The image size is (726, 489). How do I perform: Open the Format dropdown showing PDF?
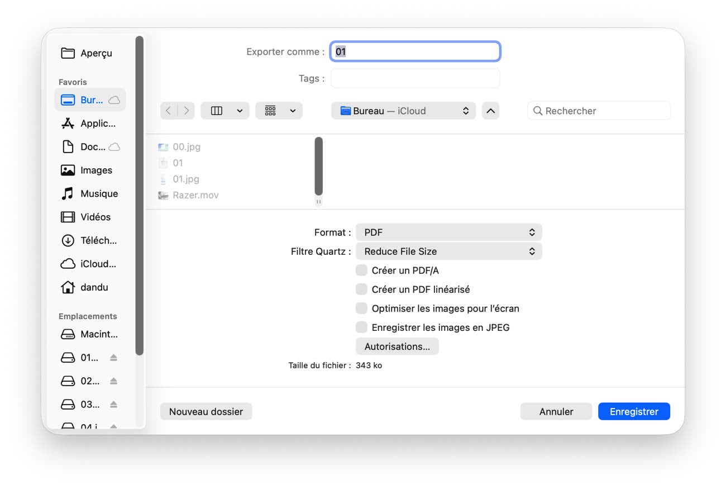coord(448,232)
